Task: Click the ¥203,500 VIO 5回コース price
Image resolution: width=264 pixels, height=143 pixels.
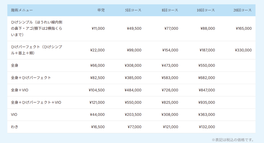Action: pyautogui.click(x=133, y=115)
